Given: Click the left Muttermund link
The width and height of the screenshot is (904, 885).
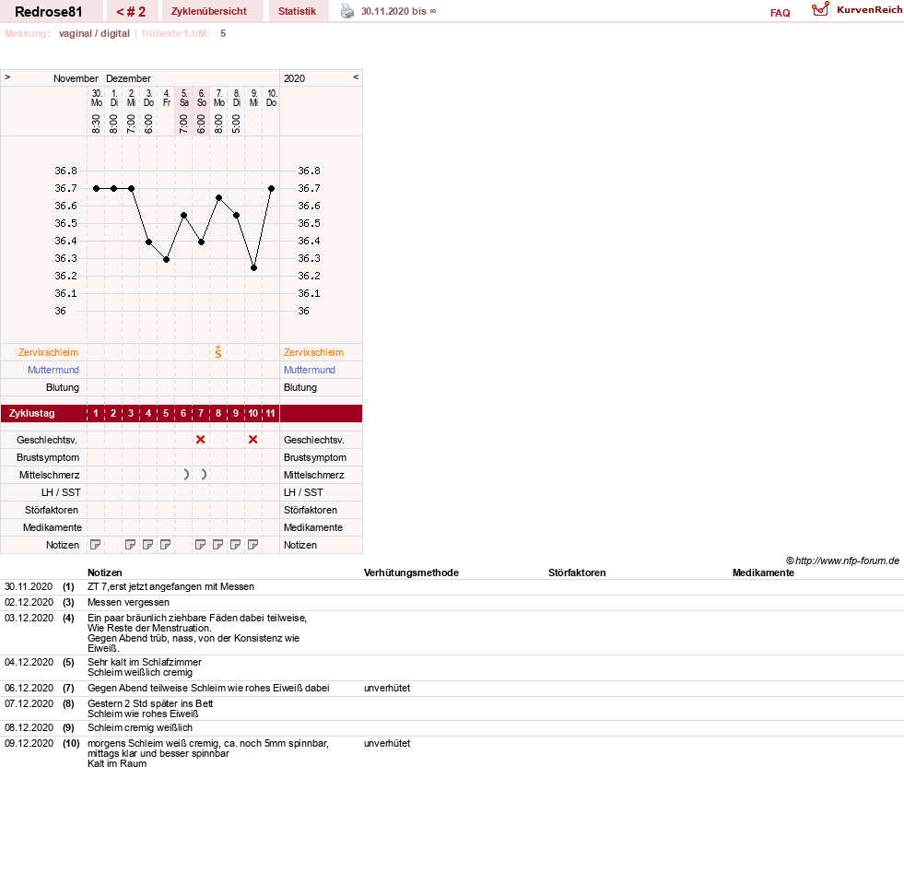Looking at the screenshot, I should tap(53, 370).
